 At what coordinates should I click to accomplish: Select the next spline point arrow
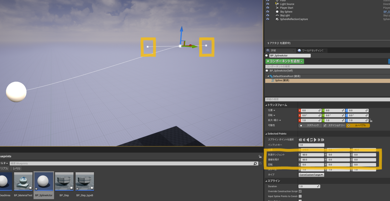click(315, 140)
